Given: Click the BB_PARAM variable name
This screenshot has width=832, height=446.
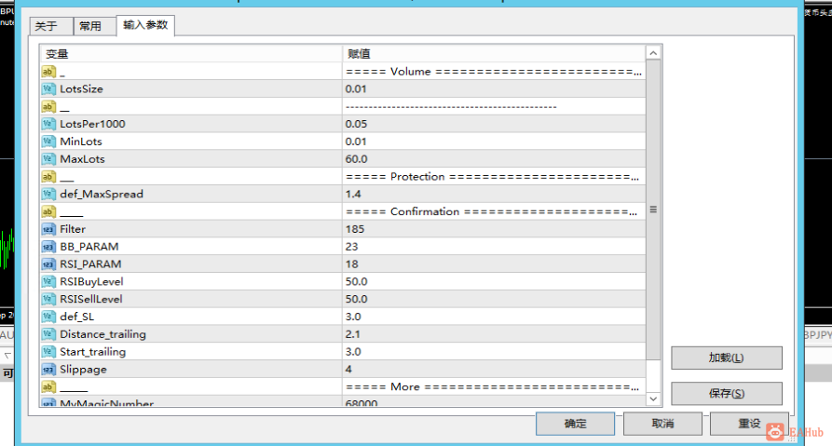Looking at the screenshot, I should [x=89, y=247].
